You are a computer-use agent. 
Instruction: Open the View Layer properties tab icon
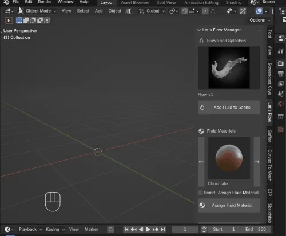[x=280, y=83]
